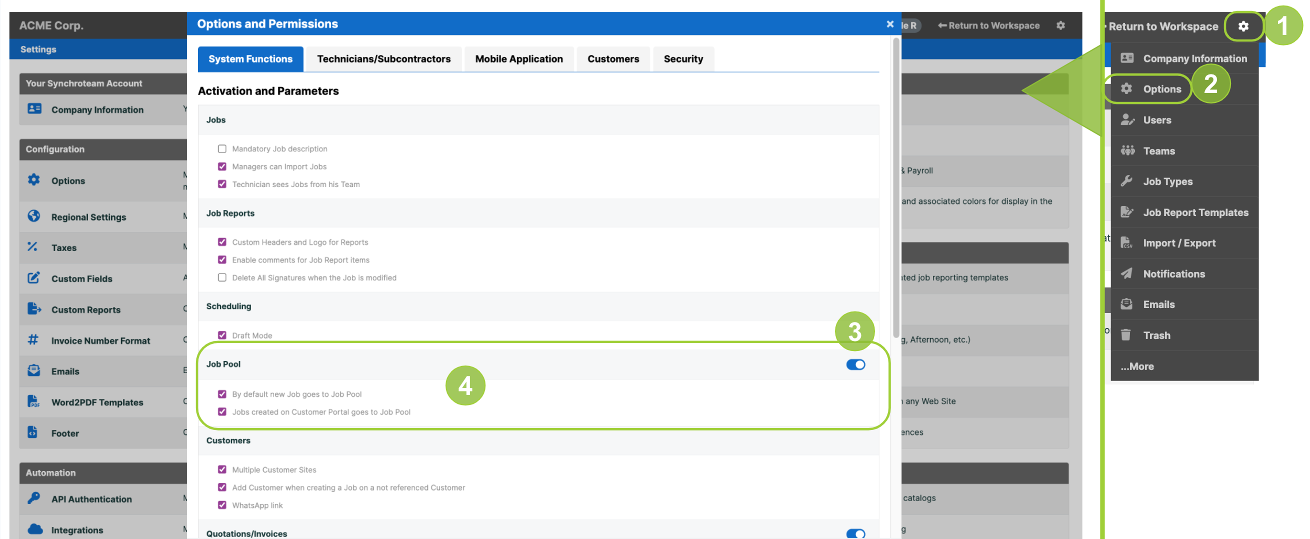Click the Company Information icon in dropdown menu

click(x=1127, y=58)
